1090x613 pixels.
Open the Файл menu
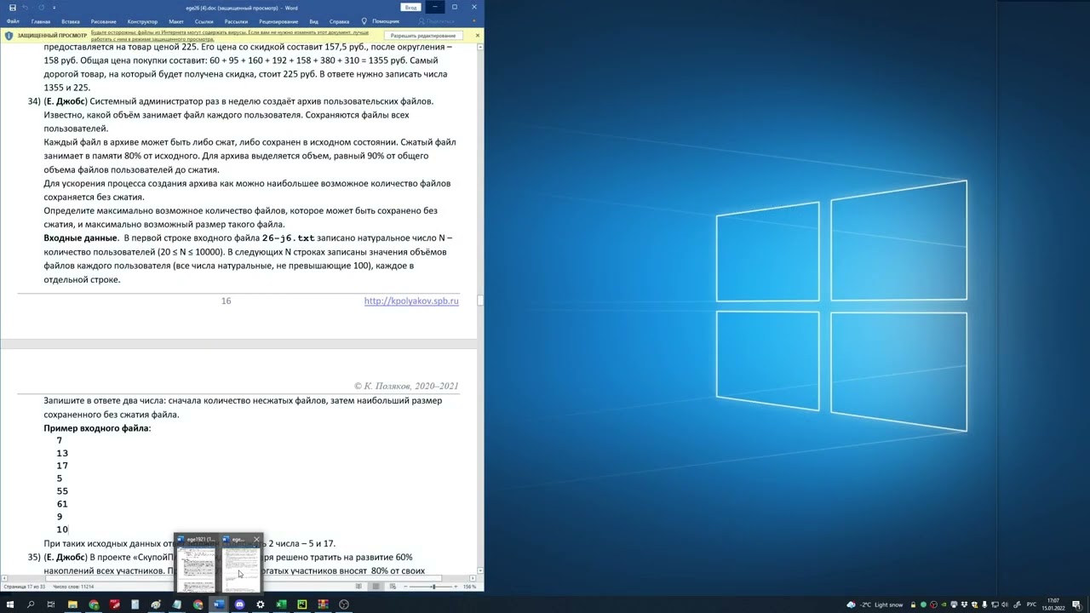13,21
